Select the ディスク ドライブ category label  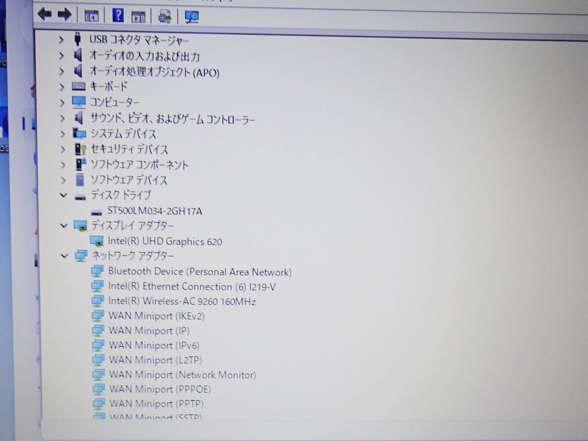point(121,195)
